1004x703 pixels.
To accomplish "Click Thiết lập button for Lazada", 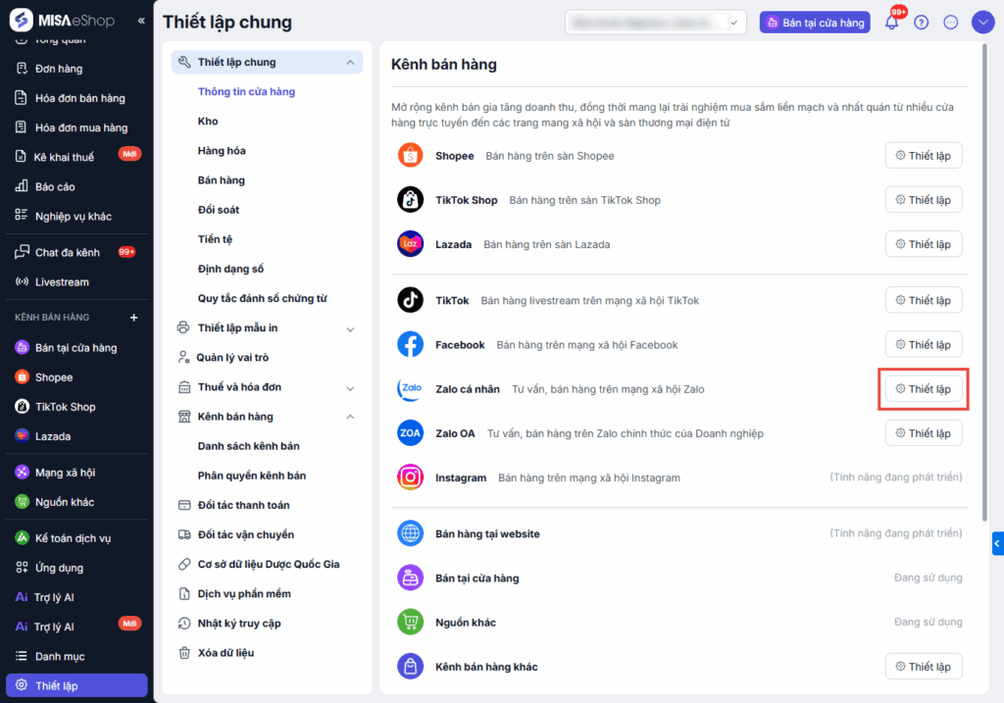I will (x=924, y=244).
